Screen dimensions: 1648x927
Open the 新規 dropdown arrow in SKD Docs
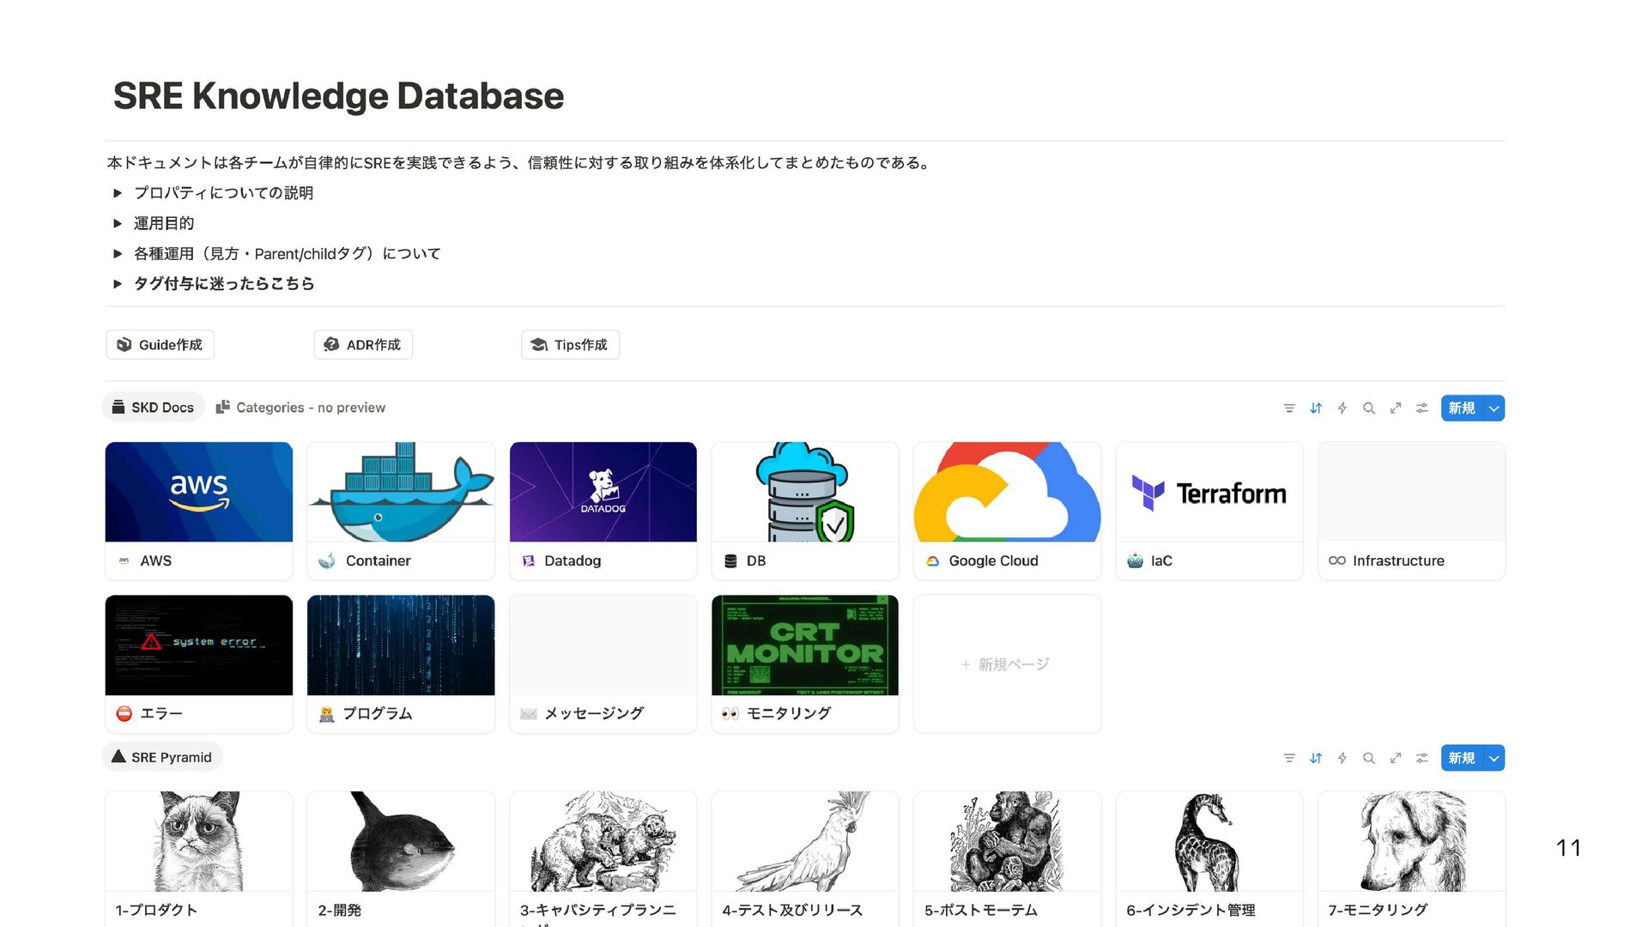pos(1494,408)
